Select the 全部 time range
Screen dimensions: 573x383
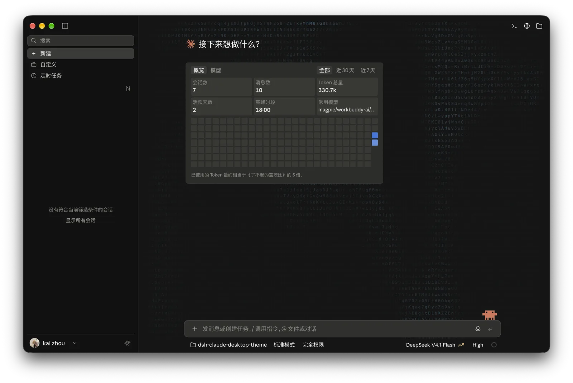pos(324,70)
